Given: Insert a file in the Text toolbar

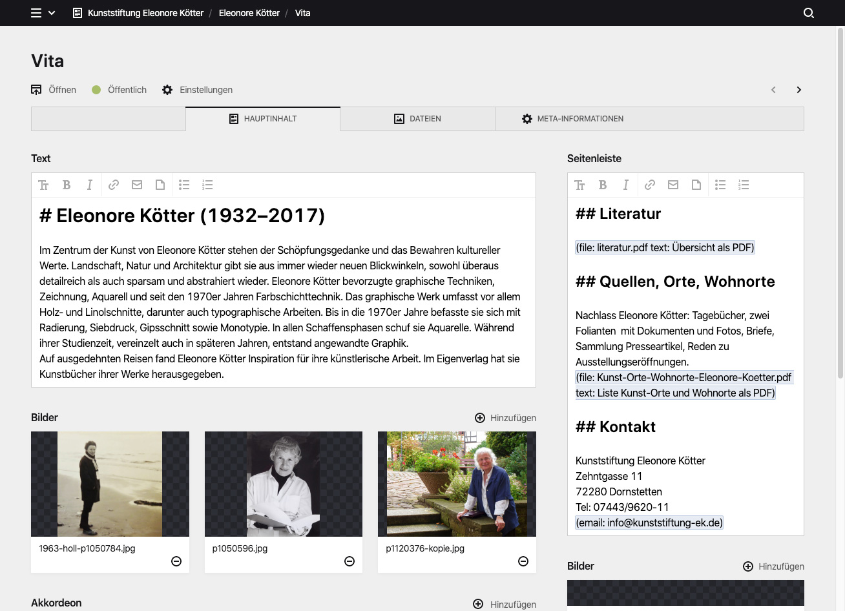Looking at the screenshot, I should click(160, 185).
